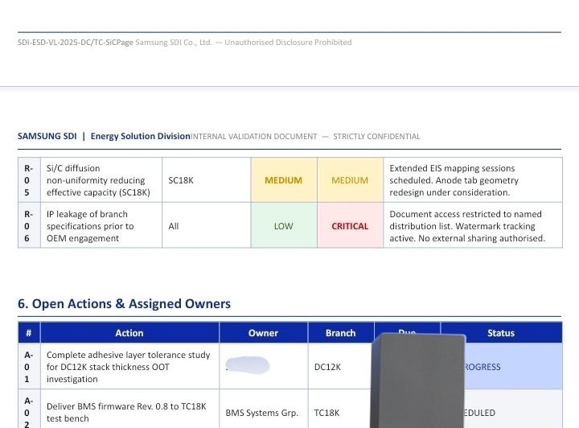Select the 'BMS Systems Grp.' owner cell
Screen dimensions: 579x428
[x=261, y=413]
